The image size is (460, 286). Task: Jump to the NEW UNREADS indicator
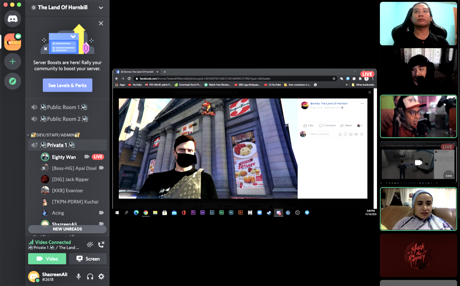pos(67,229)
